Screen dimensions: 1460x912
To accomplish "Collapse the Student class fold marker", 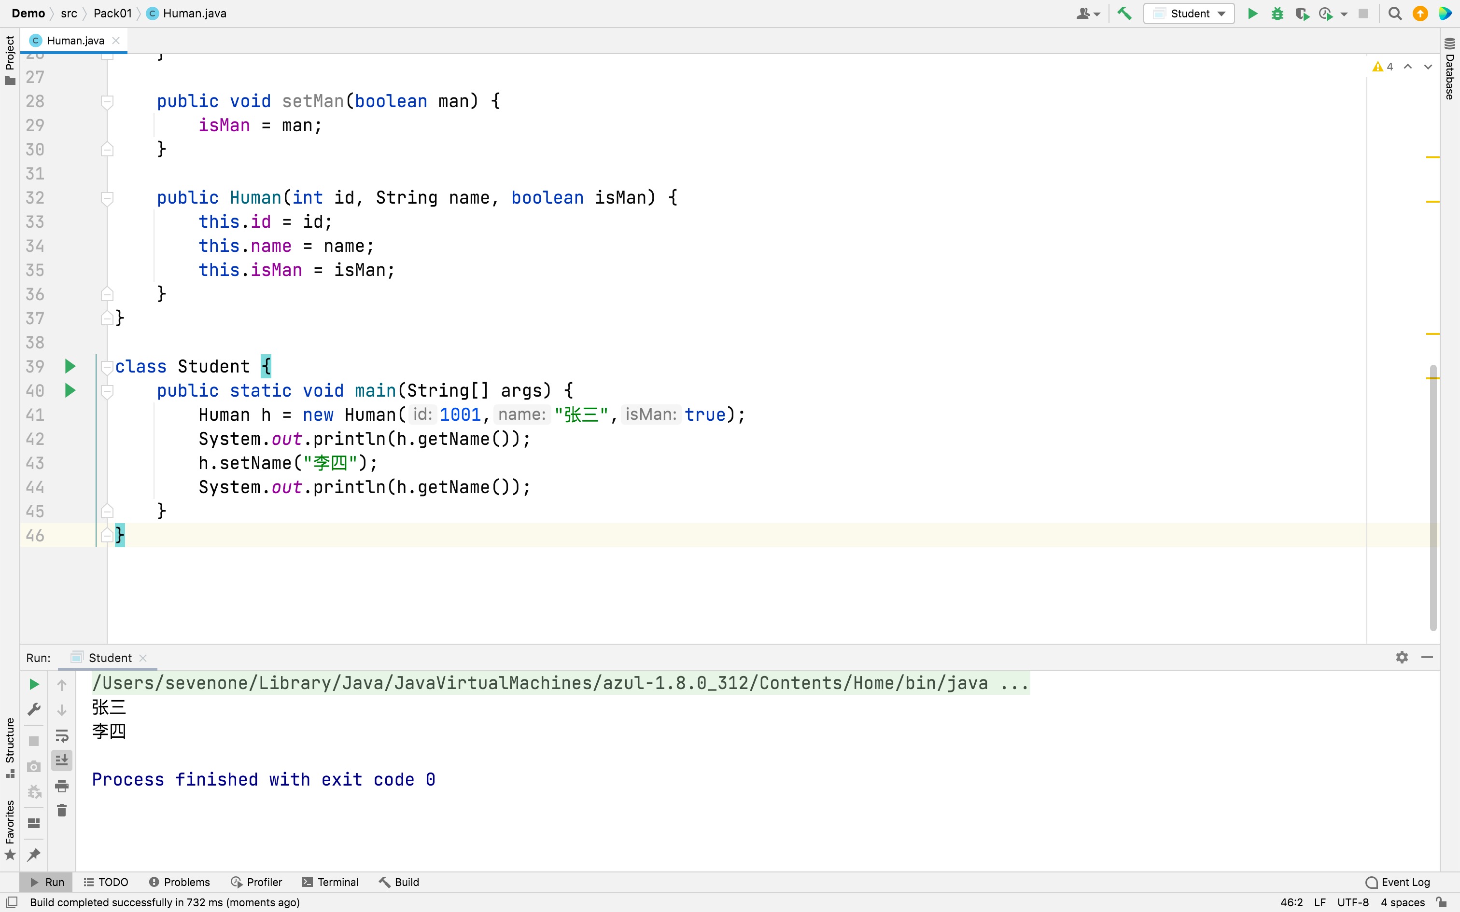I will [x=107, y=366].
